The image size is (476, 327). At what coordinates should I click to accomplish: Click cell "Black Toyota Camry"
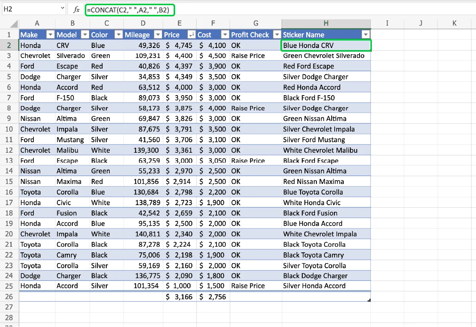(326, 255)
